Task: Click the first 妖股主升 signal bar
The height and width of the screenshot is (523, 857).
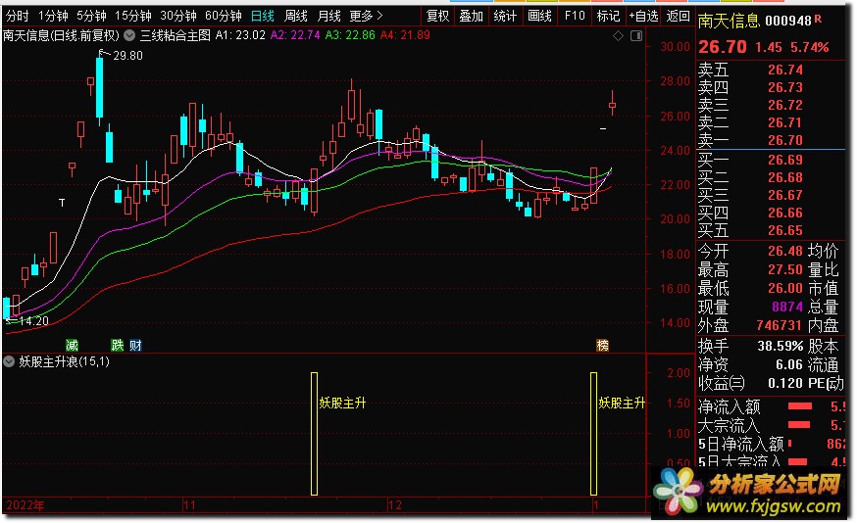Action: (x=315, y=434)
